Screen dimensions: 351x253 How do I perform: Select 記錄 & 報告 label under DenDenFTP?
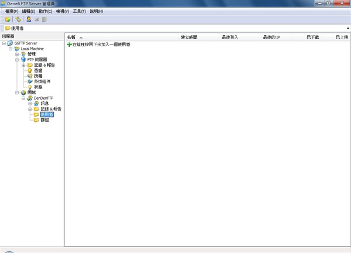[x=51, y=109]
